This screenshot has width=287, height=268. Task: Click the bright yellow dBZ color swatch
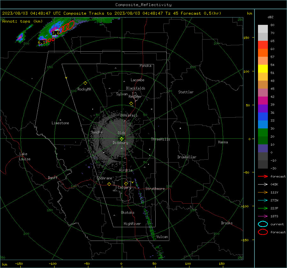[x=263, y=69]
